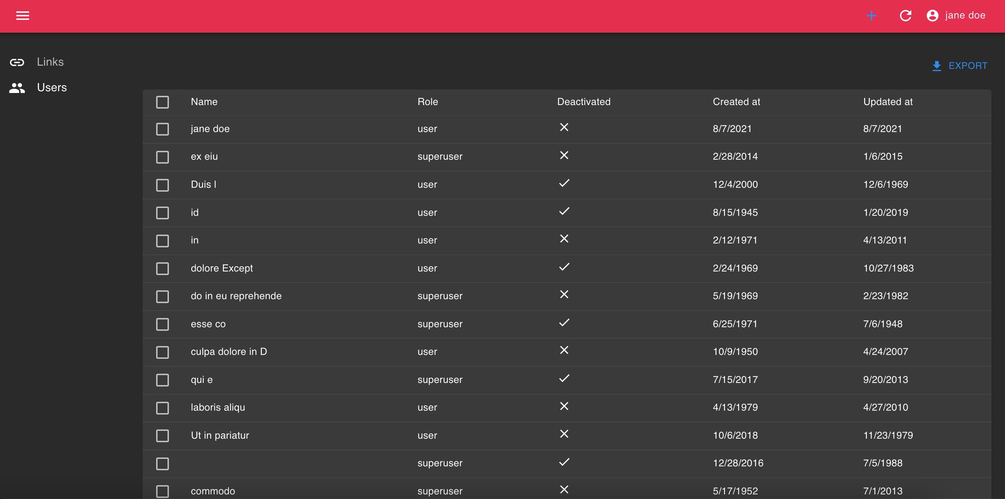This screenshot has height=499, width=1005.
Task: Open the hamburger menu
Action: pyautogui.click(x=23, y=16)
